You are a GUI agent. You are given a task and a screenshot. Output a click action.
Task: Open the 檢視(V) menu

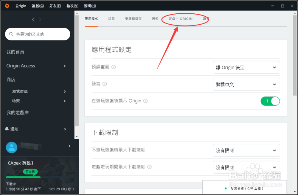coord(72,6)
